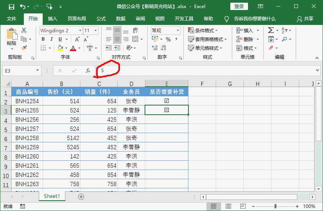This screenshot has width=323, height=211.
Task: Toggle Italic formatting
Action: pyautogui.click(x=52, y=39)
